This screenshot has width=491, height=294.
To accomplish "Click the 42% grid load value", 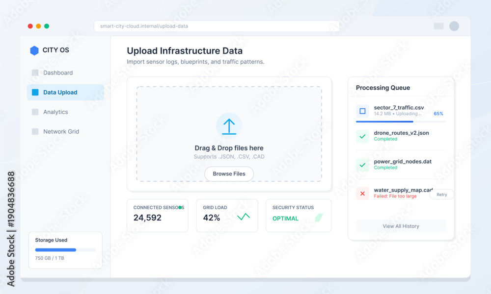I will pos(211,218).
